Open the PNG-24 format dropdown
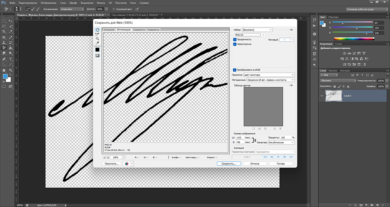Viewport: 390px width, 207px height. pos(254,35)
